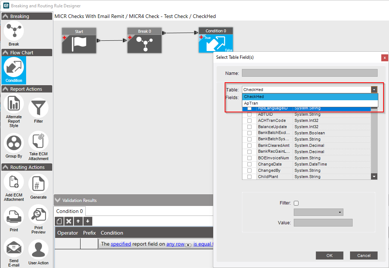Image resolution: width=389 pixels, height=268 pixels.
Task: Open the Table dropdown arrow
Action: pyautogui.click(x=374, y=89)
